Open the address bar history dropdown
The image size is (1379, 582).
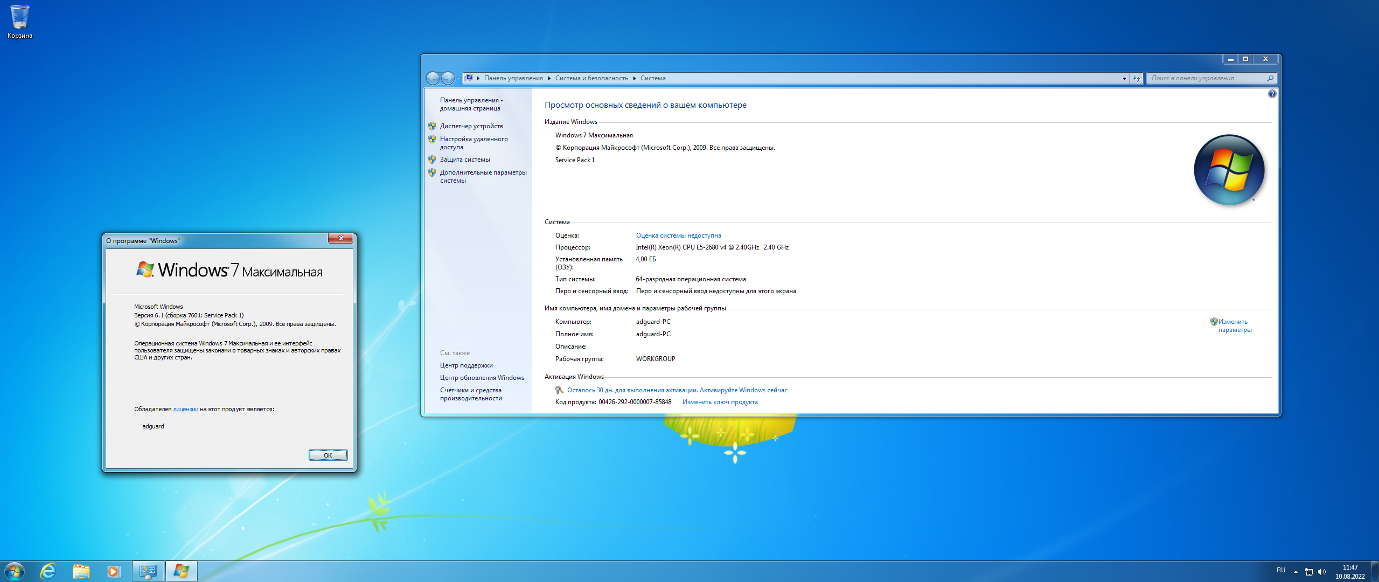[1124, 78]
